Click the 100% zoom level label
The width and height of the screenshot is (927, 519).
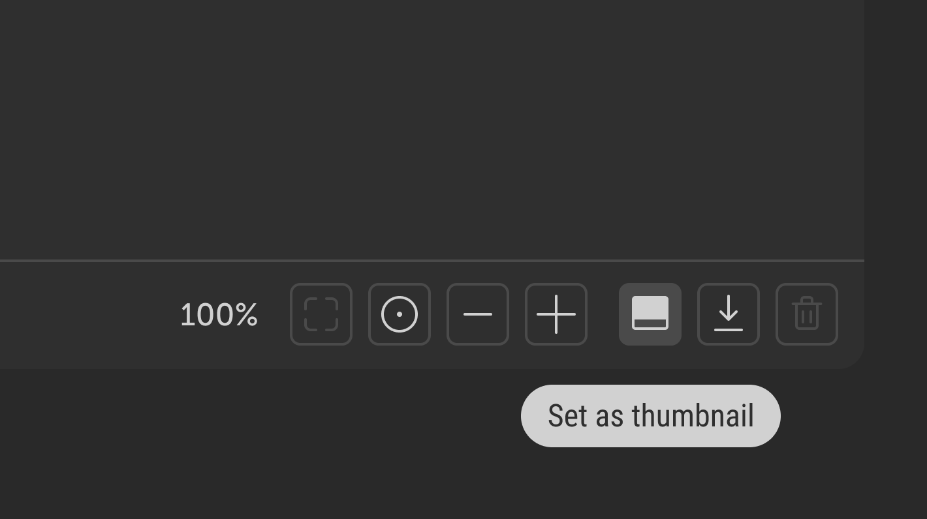click(x=219, y=315)
